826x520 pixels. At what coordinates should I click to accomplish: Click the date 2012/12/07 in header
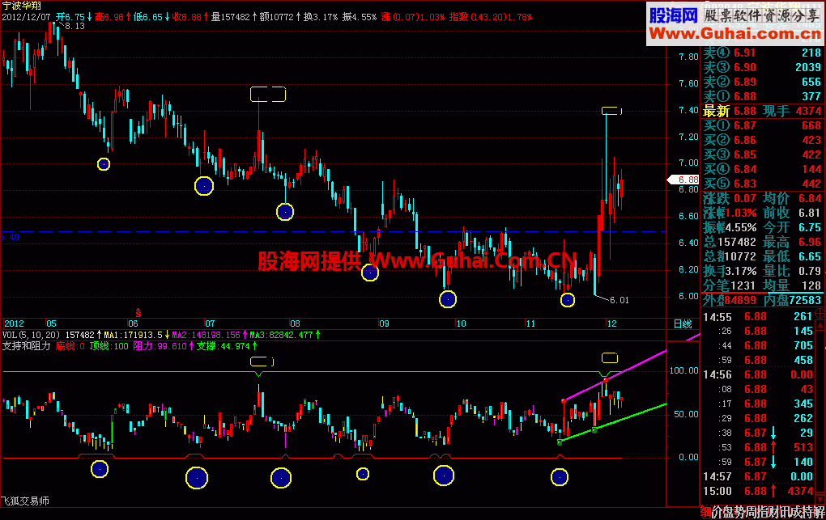[x=27, y=17]
